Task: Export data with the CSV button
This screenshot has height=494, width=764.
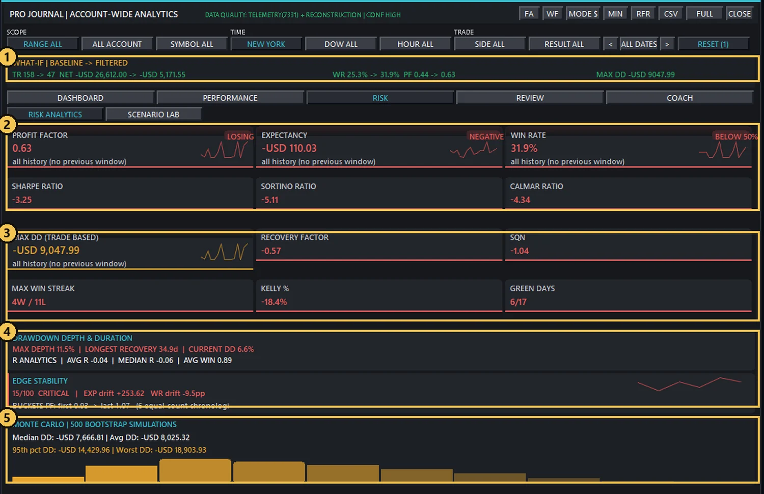Action: point(671,14)
